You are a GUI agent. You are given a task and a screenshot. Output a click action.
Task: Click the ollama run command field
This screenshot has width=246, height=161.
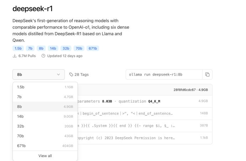(x=163, y=74)
